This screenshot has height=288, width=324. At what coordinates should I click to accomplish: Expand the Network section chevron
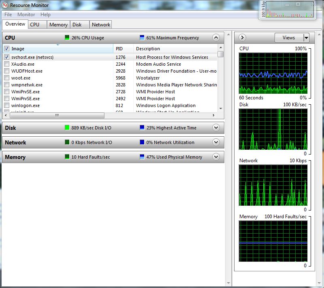click(x=216, y=142)
